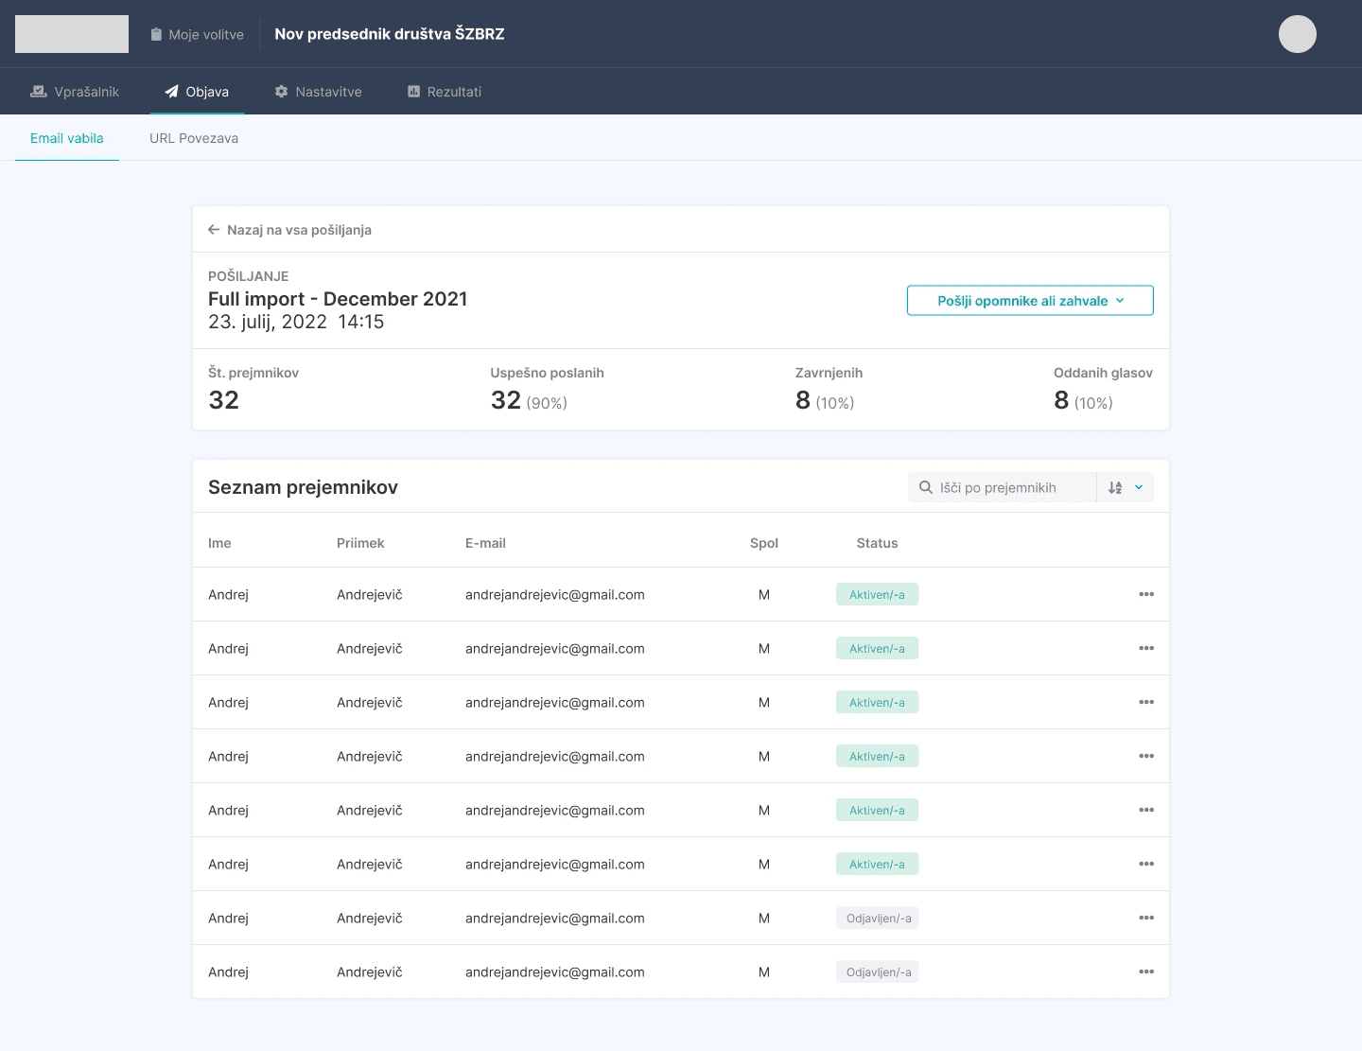Switch to the URL Povezava tab
This screenshot has height=1051, width=1362.
click(194, 137)
